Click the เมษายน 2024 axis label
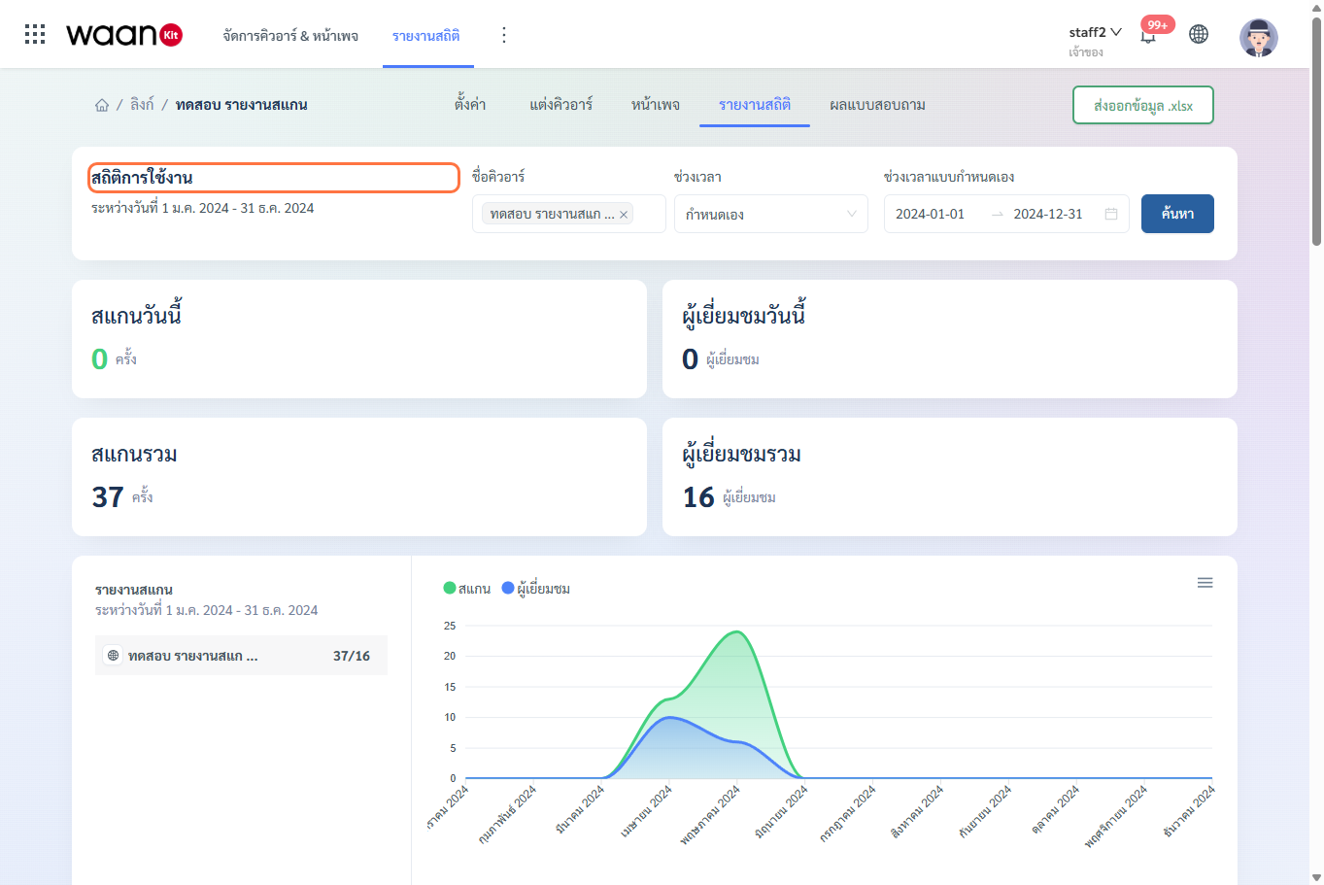 [x=648, y=811]
